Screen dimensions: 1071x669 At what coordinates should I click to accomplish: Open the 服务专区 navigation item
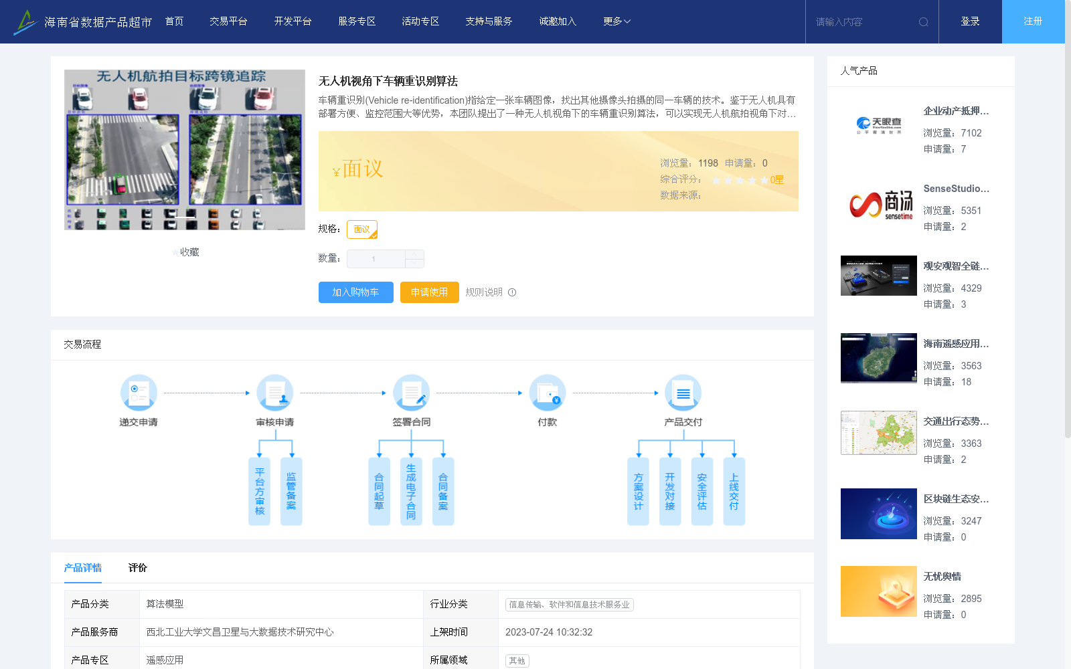(x=357, y=21)
